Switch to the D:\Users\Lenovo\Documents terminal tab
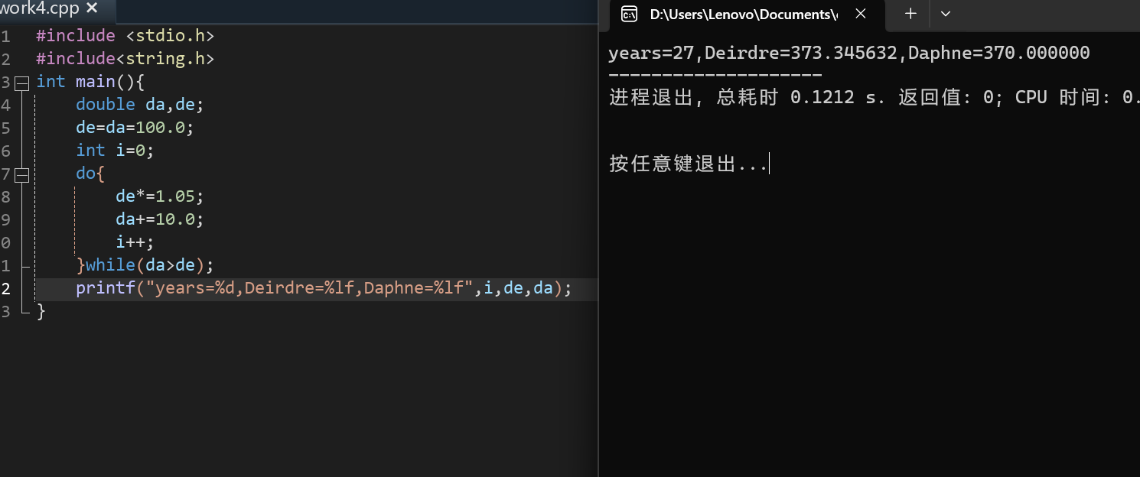The image size is (1140, 477). coord(738,15)
